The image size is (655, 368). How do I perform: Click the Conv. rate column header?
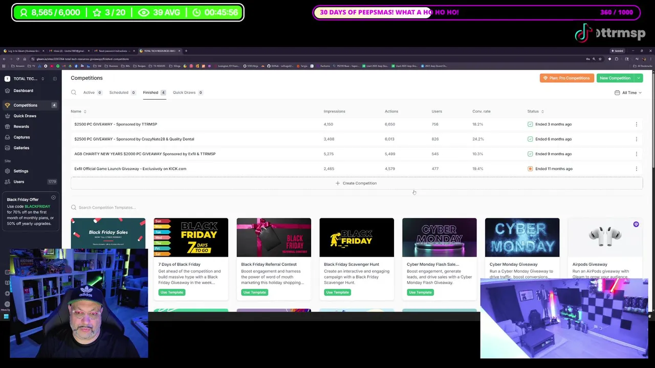(482, 111)
